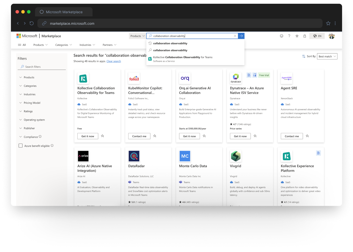This screenshot has width=353, height=252.
Task: Favorite KubeMonitor Copilot with star
Action: click(x=155, y=136)
